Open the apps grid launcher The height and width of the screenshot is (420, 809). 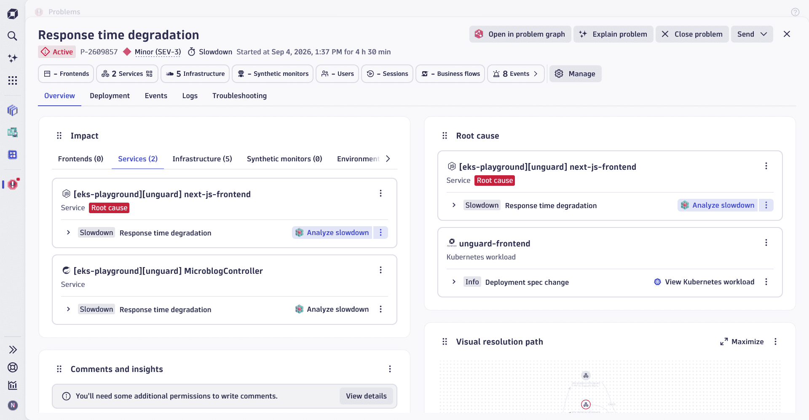click(x=13, y=80)
